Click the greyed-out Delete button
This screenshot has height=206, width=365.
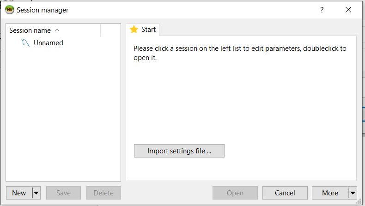click(x=103, y=193)
